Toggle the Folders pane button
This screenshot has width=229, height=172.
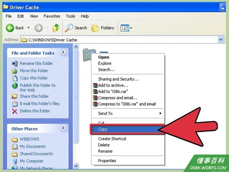click(103, 28)
